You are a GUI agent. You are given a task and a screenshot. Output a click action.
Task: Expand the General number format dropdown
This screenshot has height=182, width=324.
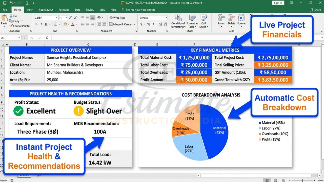click(166, 18)
